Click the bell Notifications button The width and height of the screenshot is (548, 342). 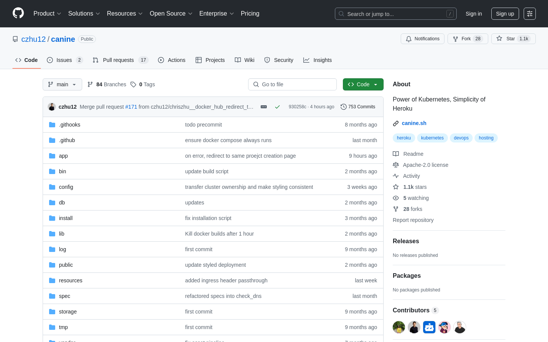pos(422,39)
